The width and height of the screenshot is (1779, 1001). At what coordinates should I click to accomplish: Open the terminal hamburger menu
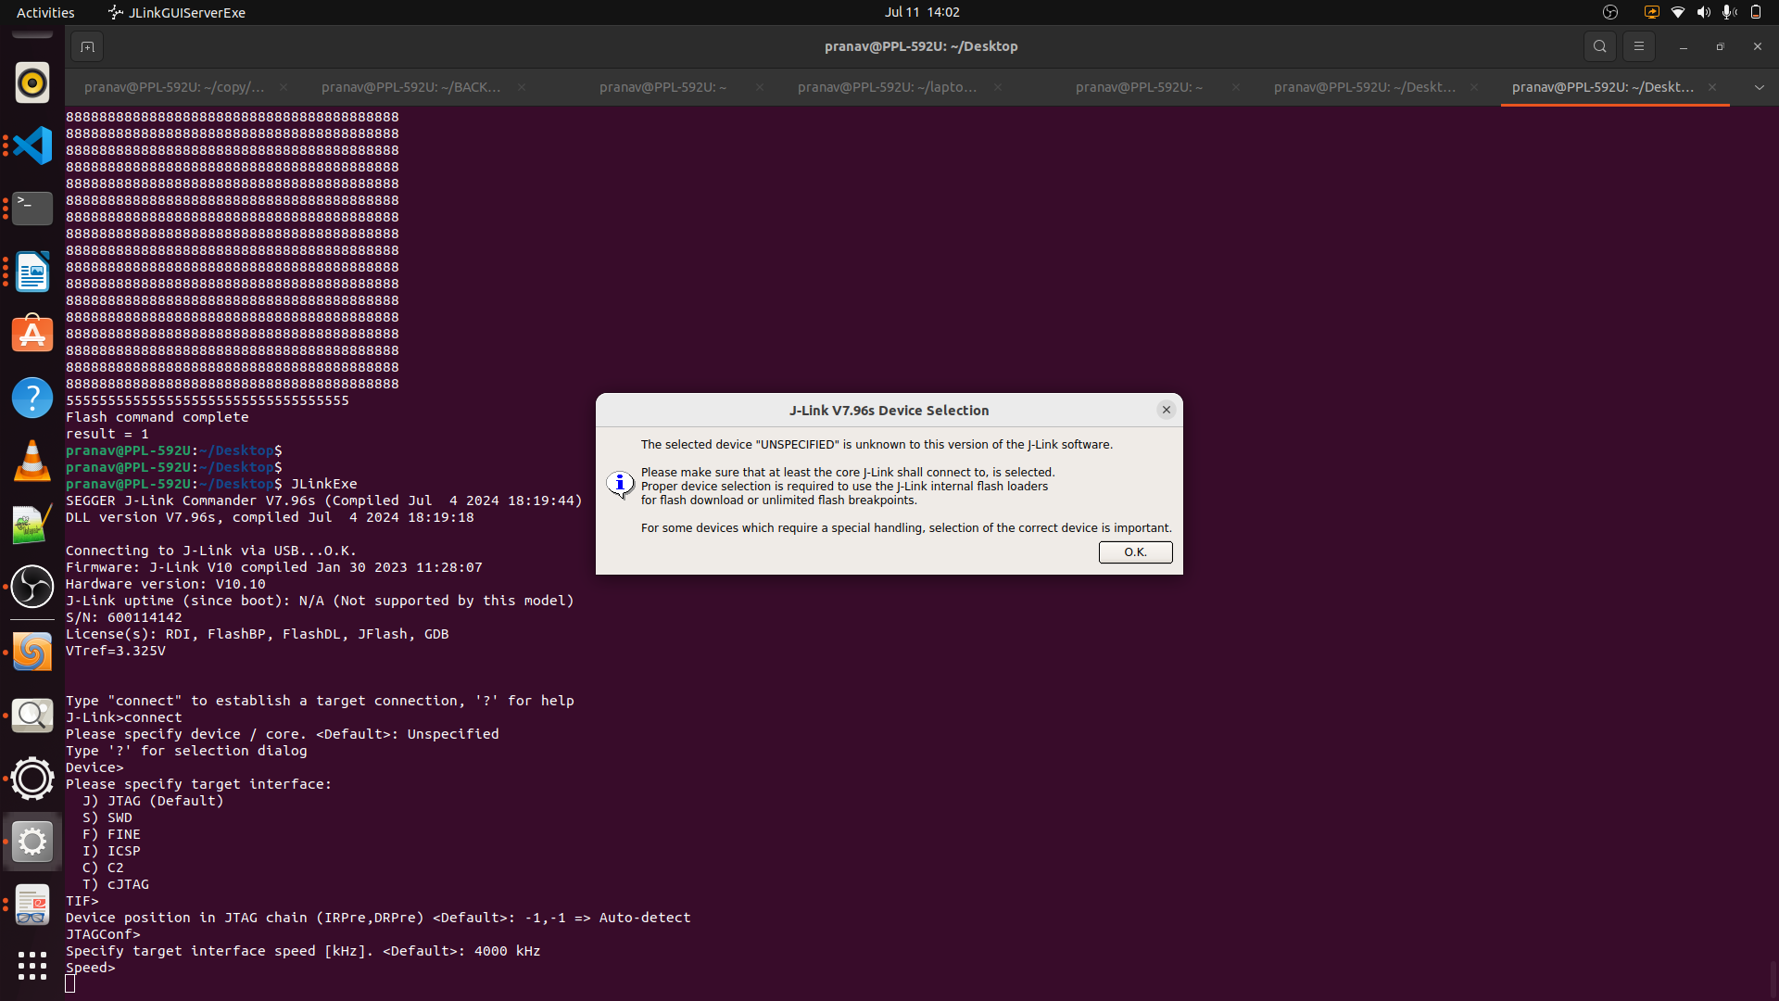(x=1639, y=46)
